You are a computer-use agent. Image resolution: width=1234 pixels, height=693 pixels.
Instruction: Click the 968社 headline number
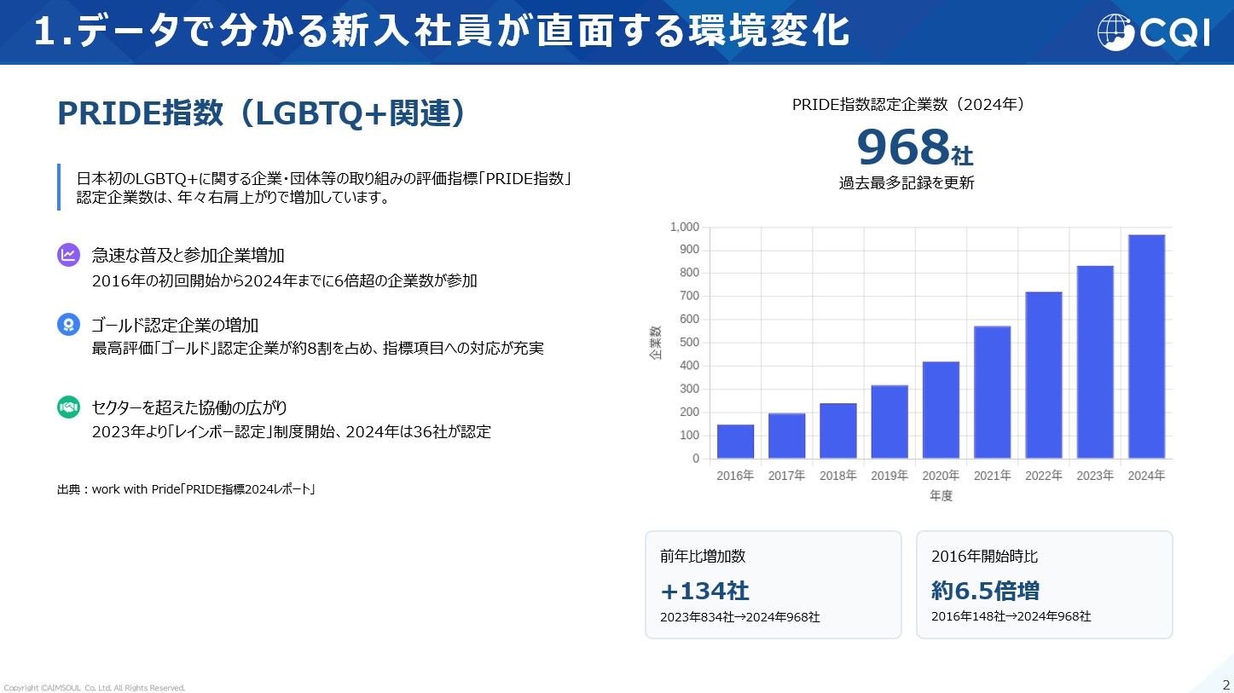tap(913, 148)
